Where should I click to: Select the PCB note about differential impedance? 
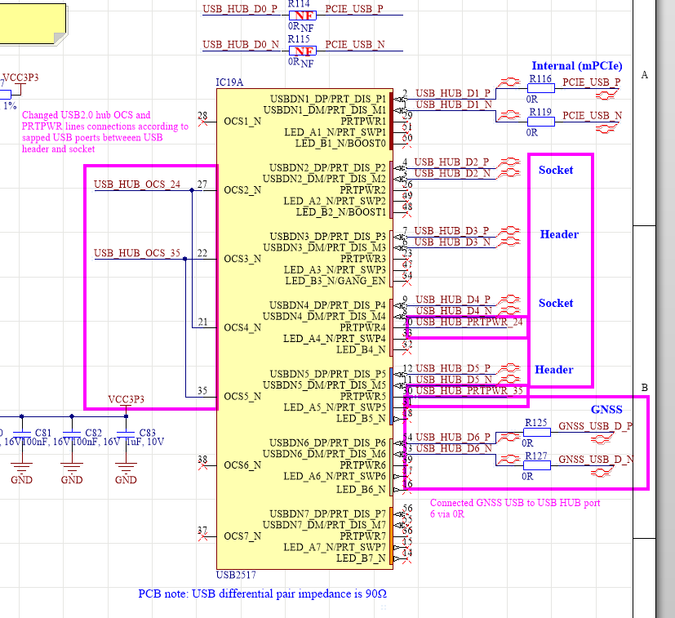click(262, 594)
